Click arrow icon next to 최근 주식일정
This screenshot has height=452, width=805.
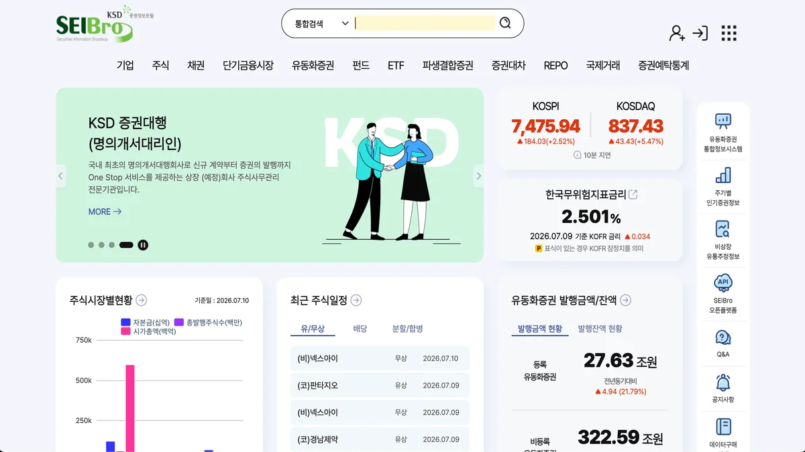pos(356,300)
